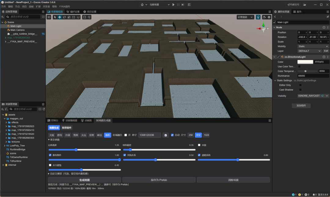The width and height of the screenshot is (330, 197).
Task: Click the step-forward playback button
Action: pos(183,5)
